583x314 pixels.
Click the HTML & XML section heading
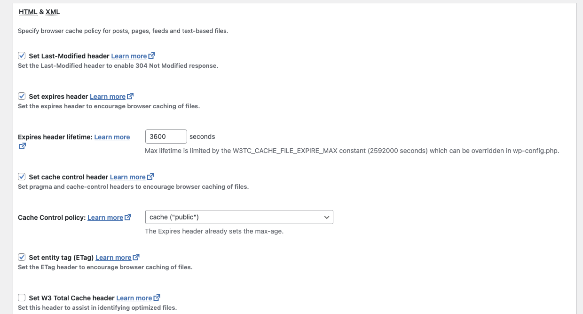coord(39,12)
